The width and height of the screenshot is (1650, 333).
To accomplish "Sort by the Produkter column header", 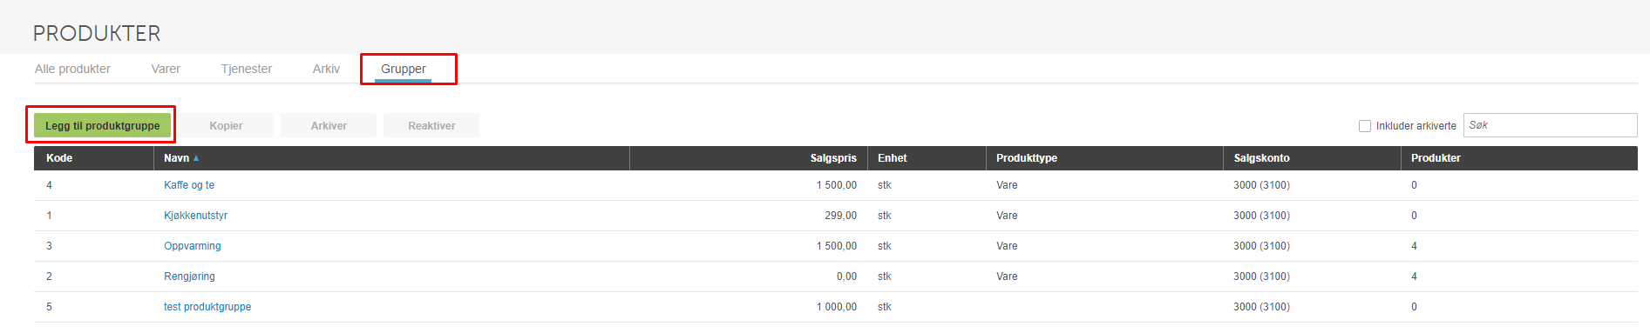I will click(x=1436, y=158).
